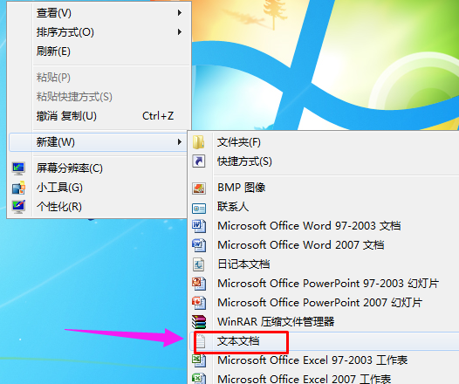Screen dimensions: 459x384
Task: Click the BMP 图像 paint icon
Action: click(199, 188)
